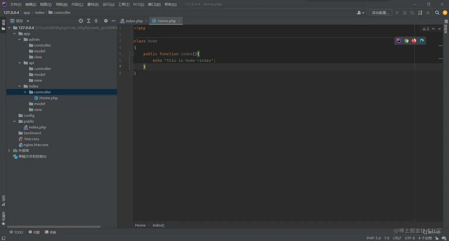Click the Run with Coverage icon

pyautogui.click(x=412, y=13)
